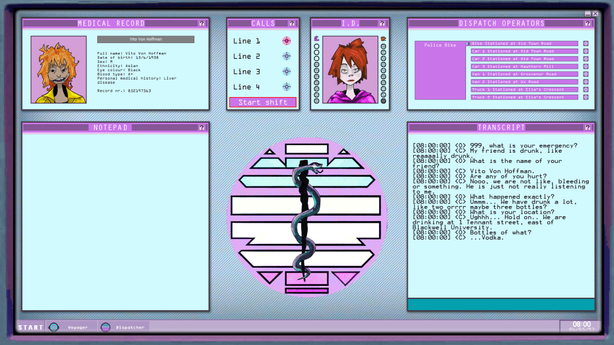The height and width of the screenshot is (345, 614).
Task: Click the help icon on Dispatch Operators
Action: (x=588, y=23)
